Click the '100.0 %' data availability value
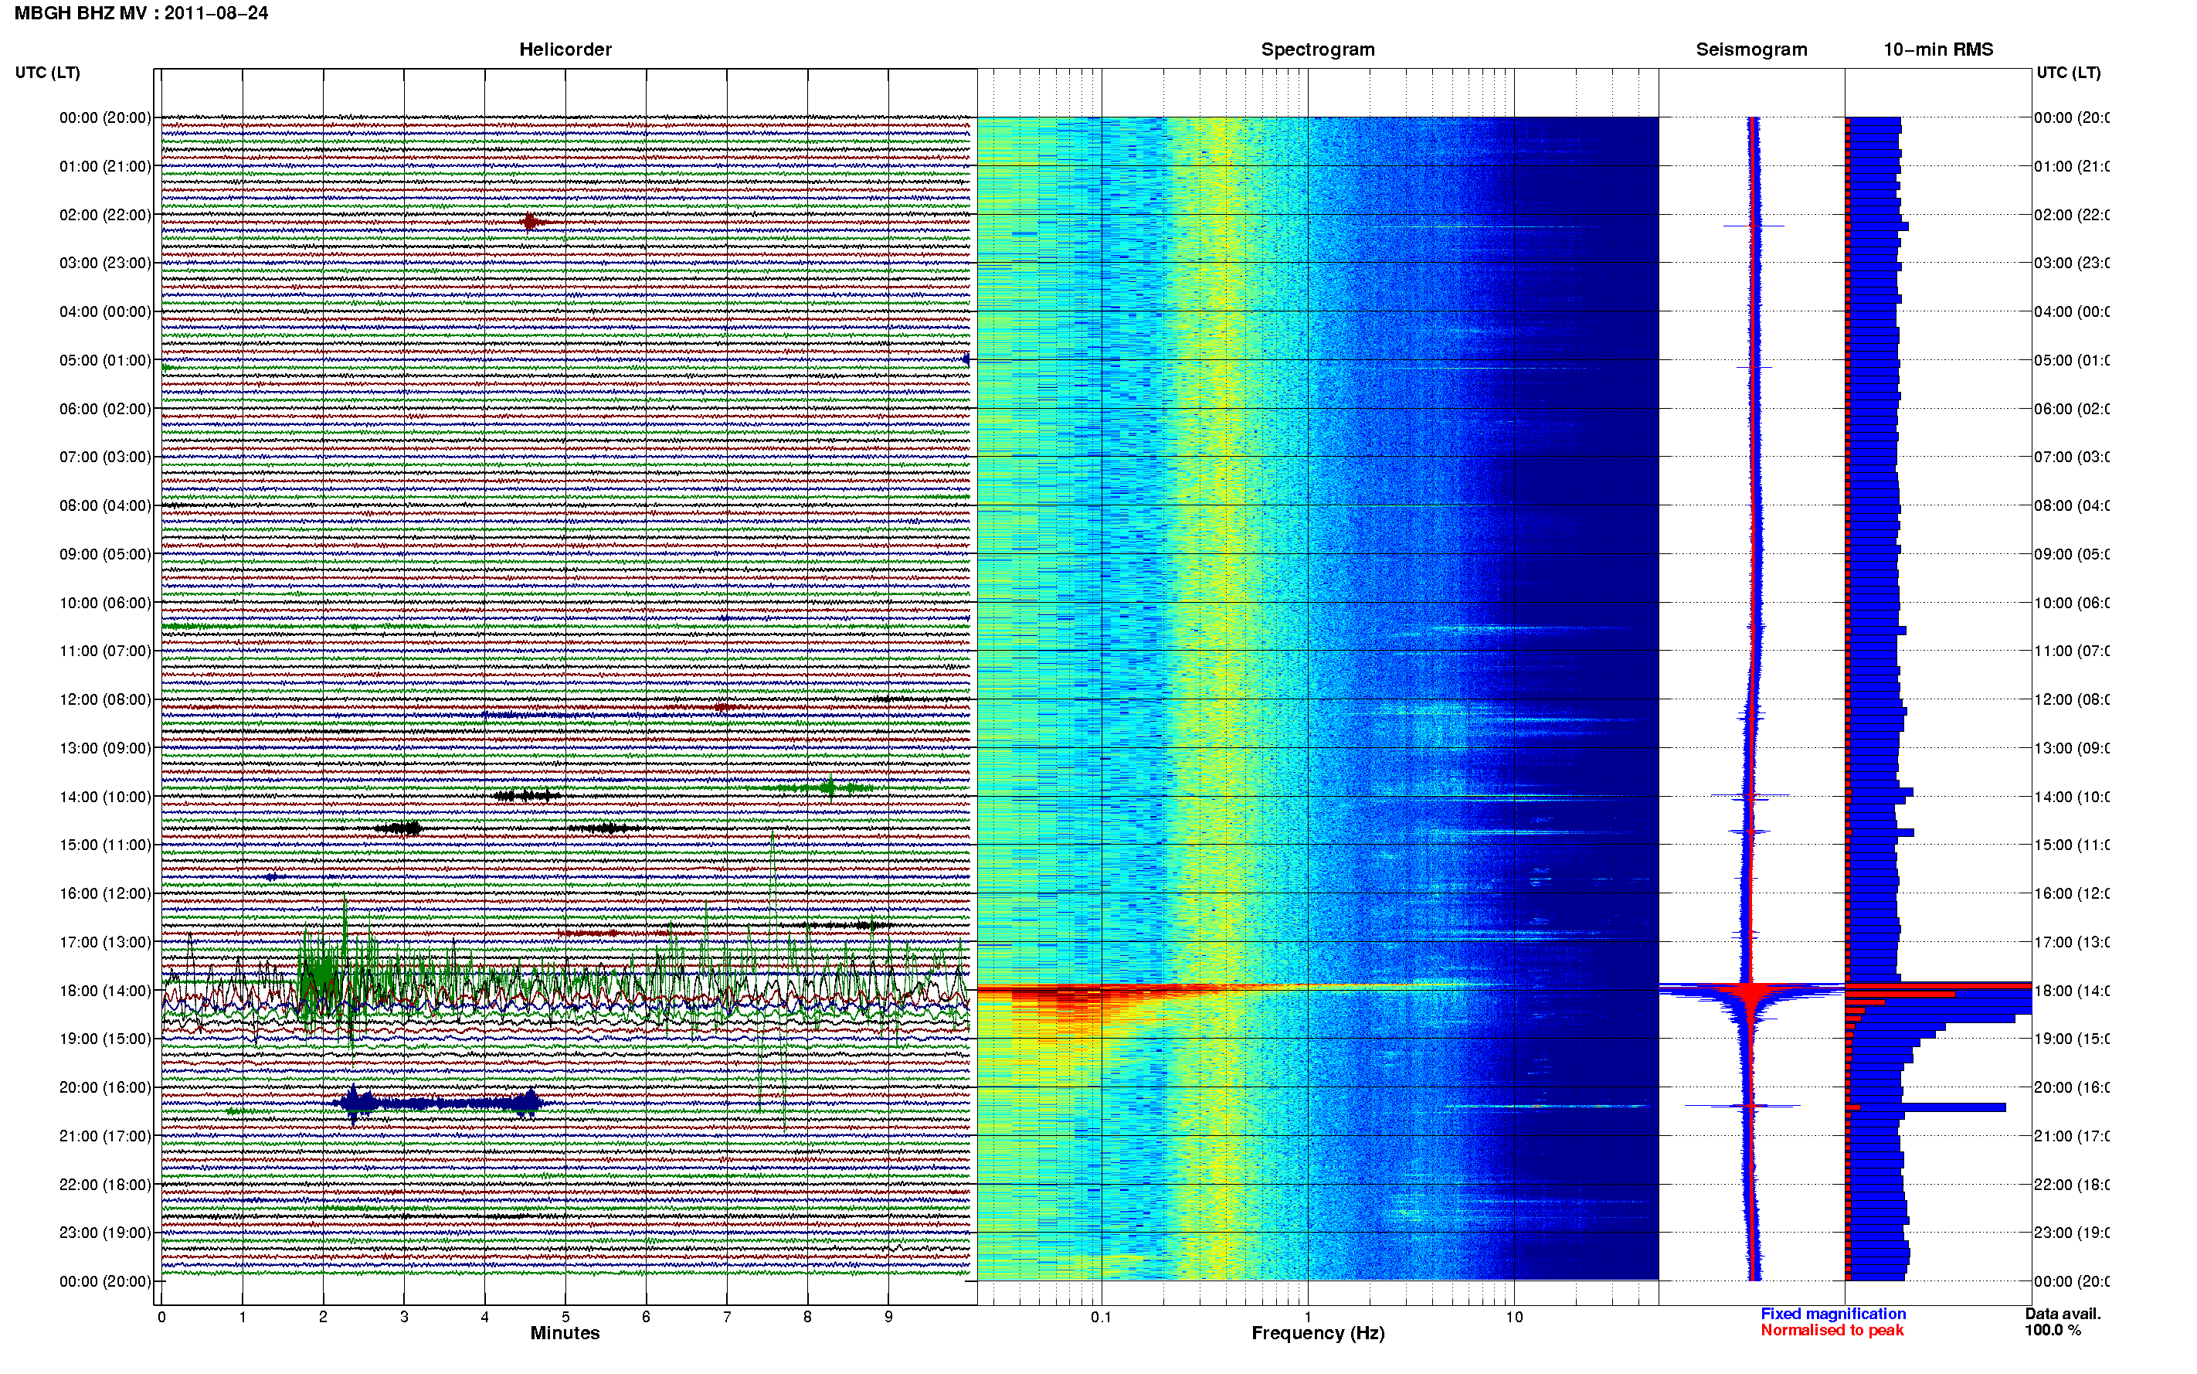The width and height of the screenshot is (2197, 1374). point(2053,1331)
